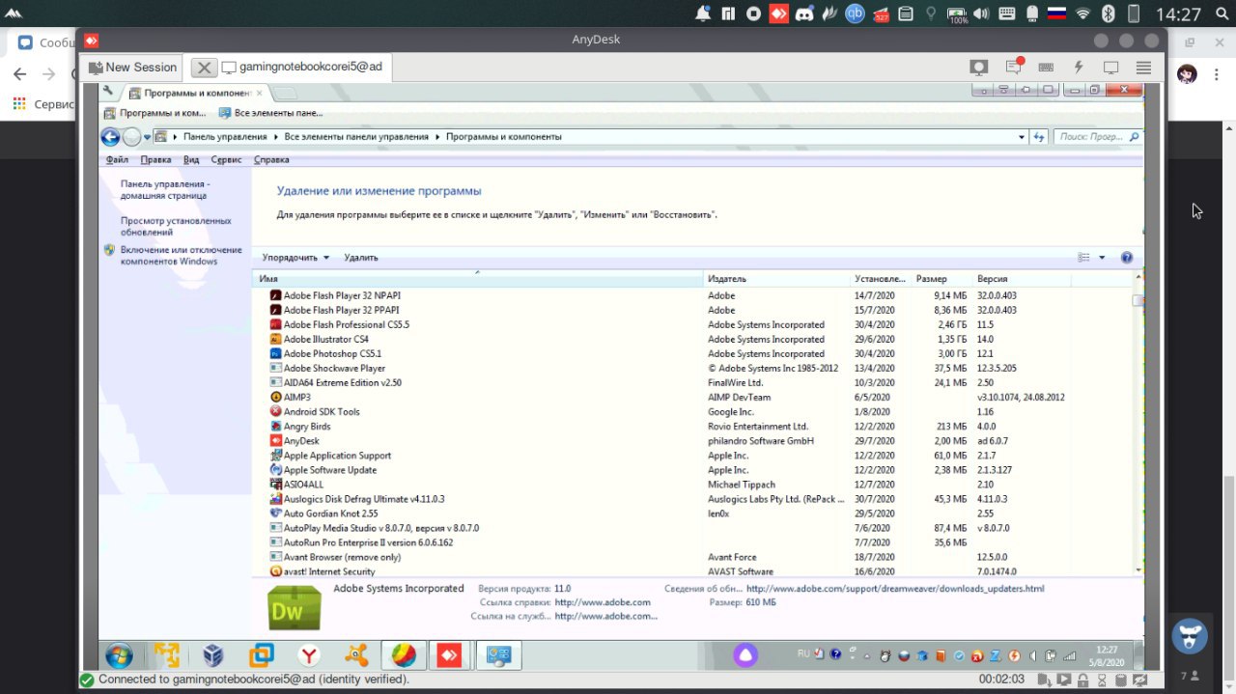This screenshot has width=1236, height=694.
Task: Click Wi-Fi network tray icon
Action: [1083, 14]
